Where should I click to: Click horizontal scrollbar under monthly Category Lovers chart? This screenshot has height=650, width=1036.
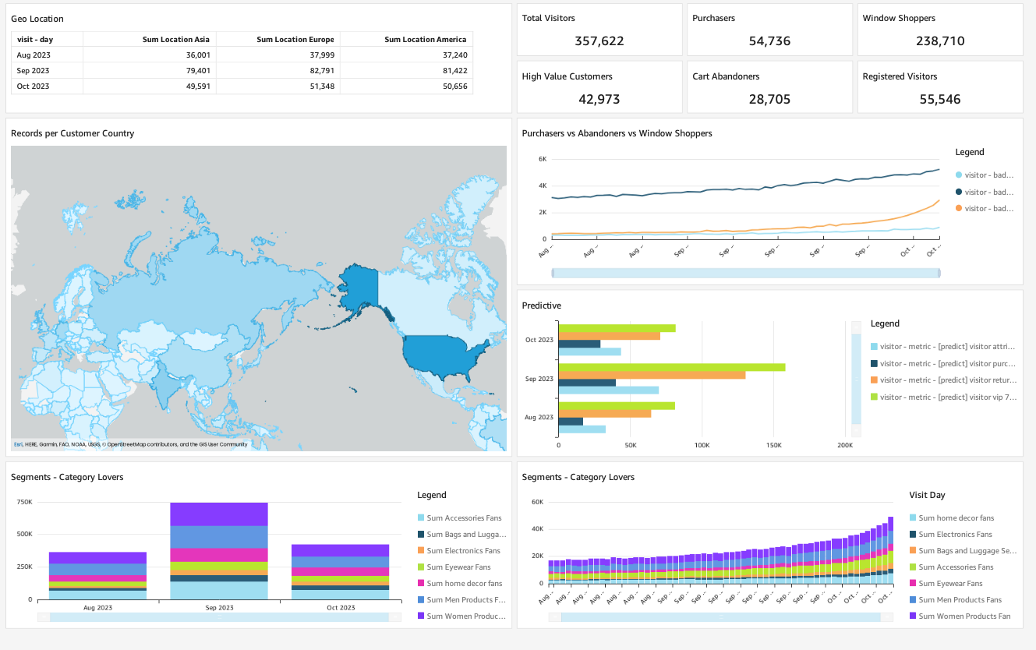pos(218,617)
